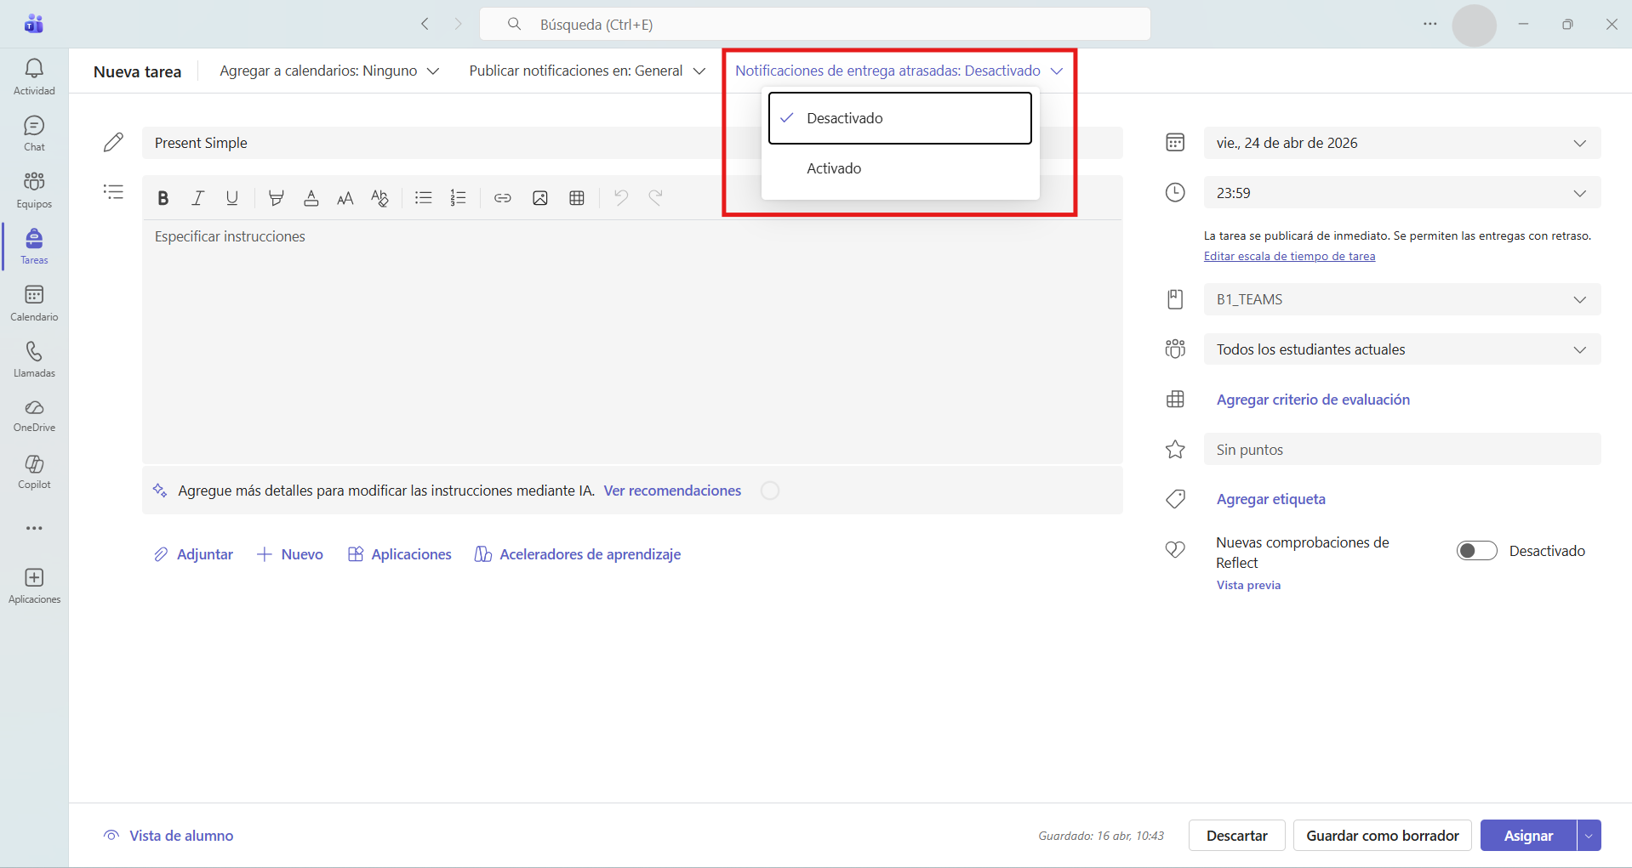This screenshot has height=868, width=1632.
Task: Click Agregar etiqueta
Action: (1271, 499)
